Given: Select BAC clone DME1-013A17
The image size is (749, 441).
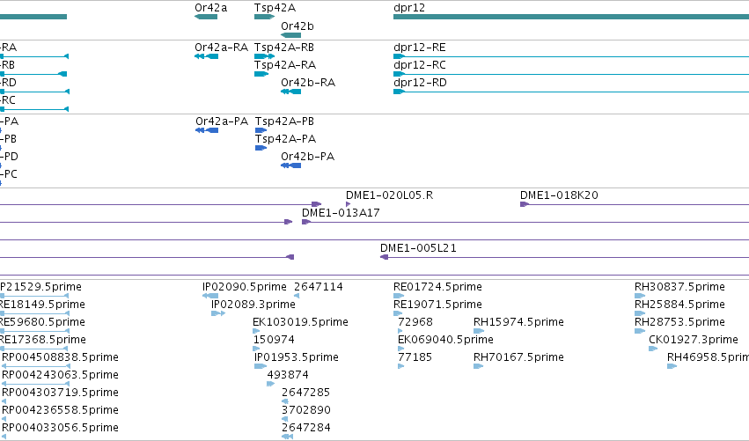Looking at the screenshot, I should click(525, 222).
